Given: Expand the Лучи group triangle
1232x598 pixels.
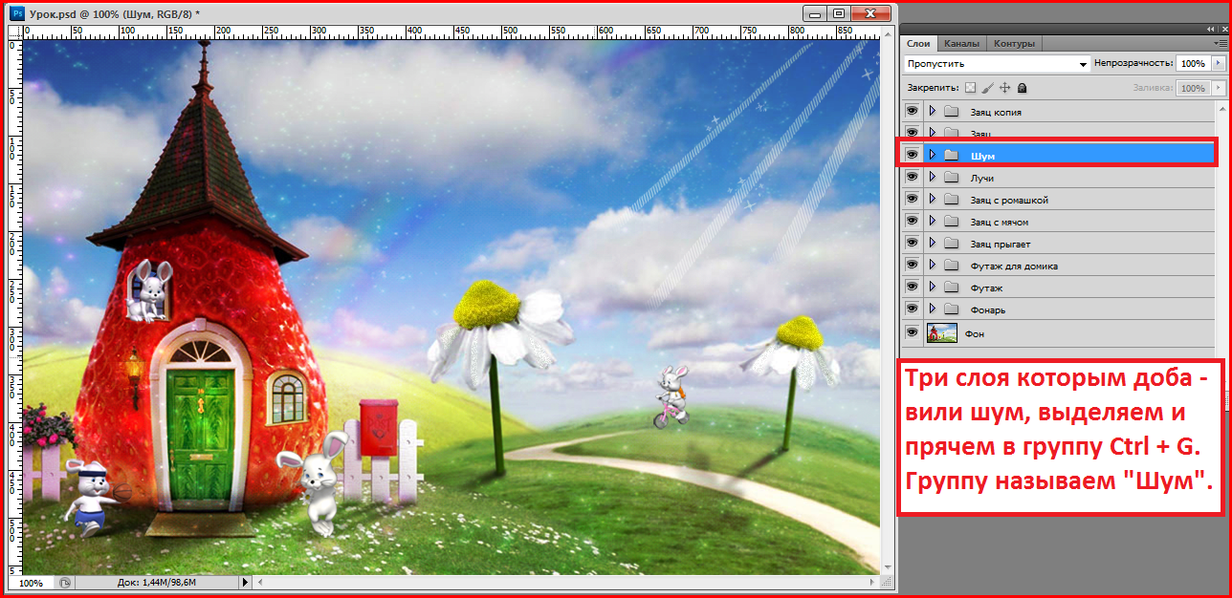Looking at the screenshot, I should 932,177.
